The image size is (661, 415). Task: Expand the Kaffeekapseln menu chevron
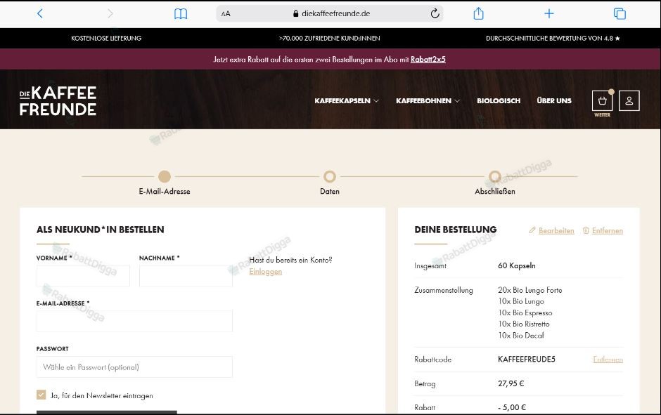tap(376, 101)
